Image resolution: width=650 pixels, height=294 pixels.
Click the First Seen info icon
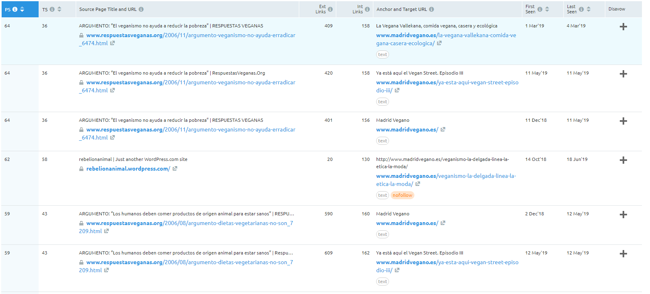tap(540, 9)
